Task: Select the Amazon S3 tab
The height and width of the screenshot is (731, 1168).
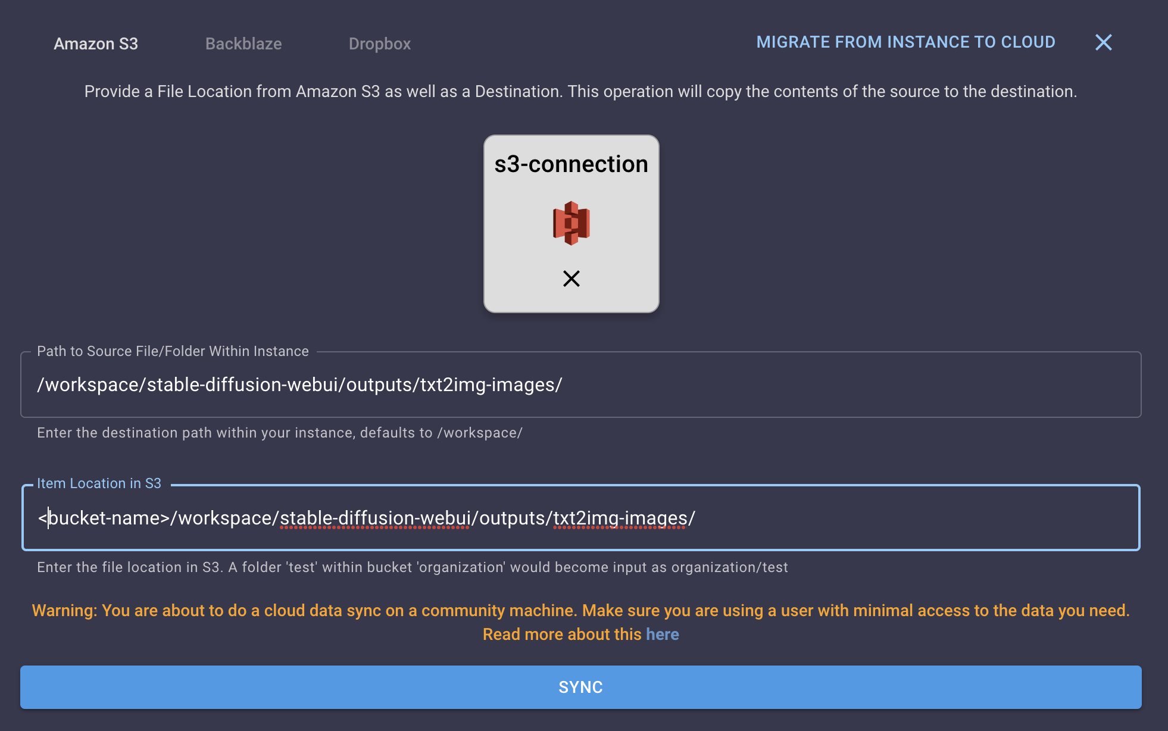Action: 96,43
